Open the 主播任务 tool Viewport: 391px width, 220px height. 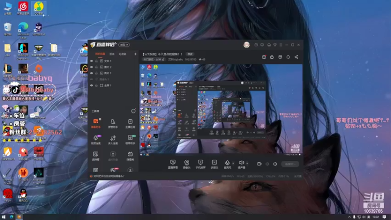click(x=130, y=124)
